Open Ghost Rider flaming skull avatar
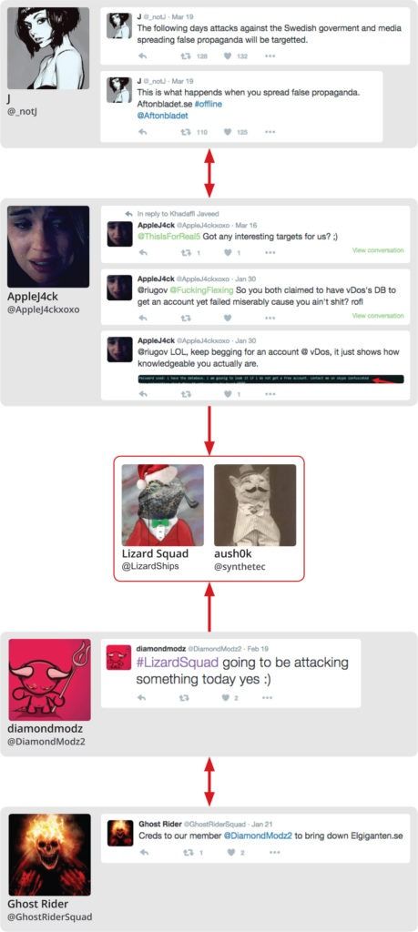The width and height of the screenshot is (418, 932). coord(49,854)
